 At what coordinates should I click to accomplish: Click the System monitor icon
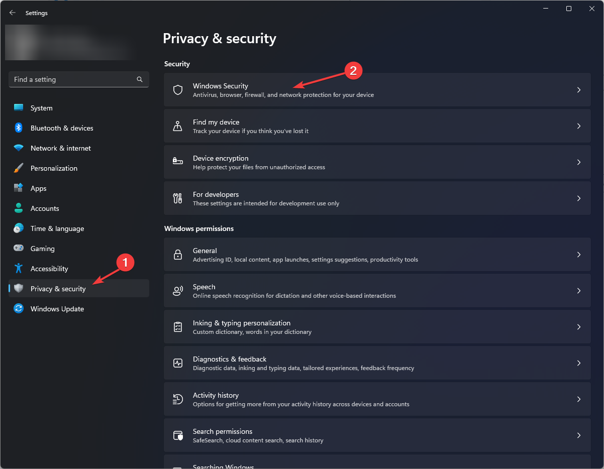pos(19,108)
